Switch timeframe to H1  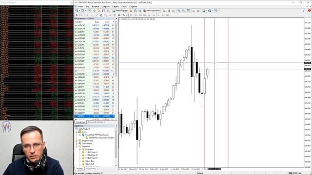click(149, 15)
